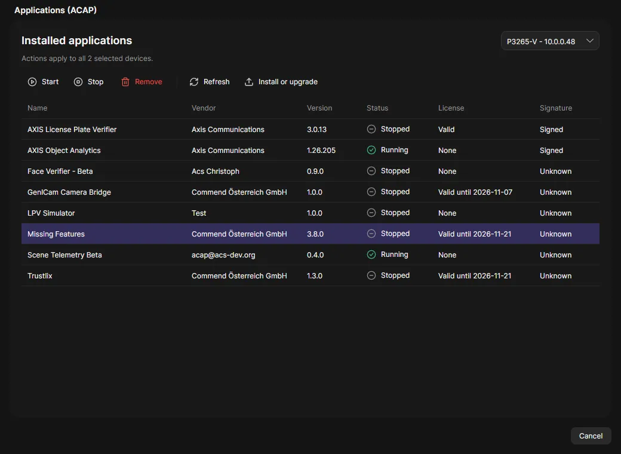Viewport: 621px width, 454px height.
Task: Select the LPV Simulator application
Action: (310, 213)
